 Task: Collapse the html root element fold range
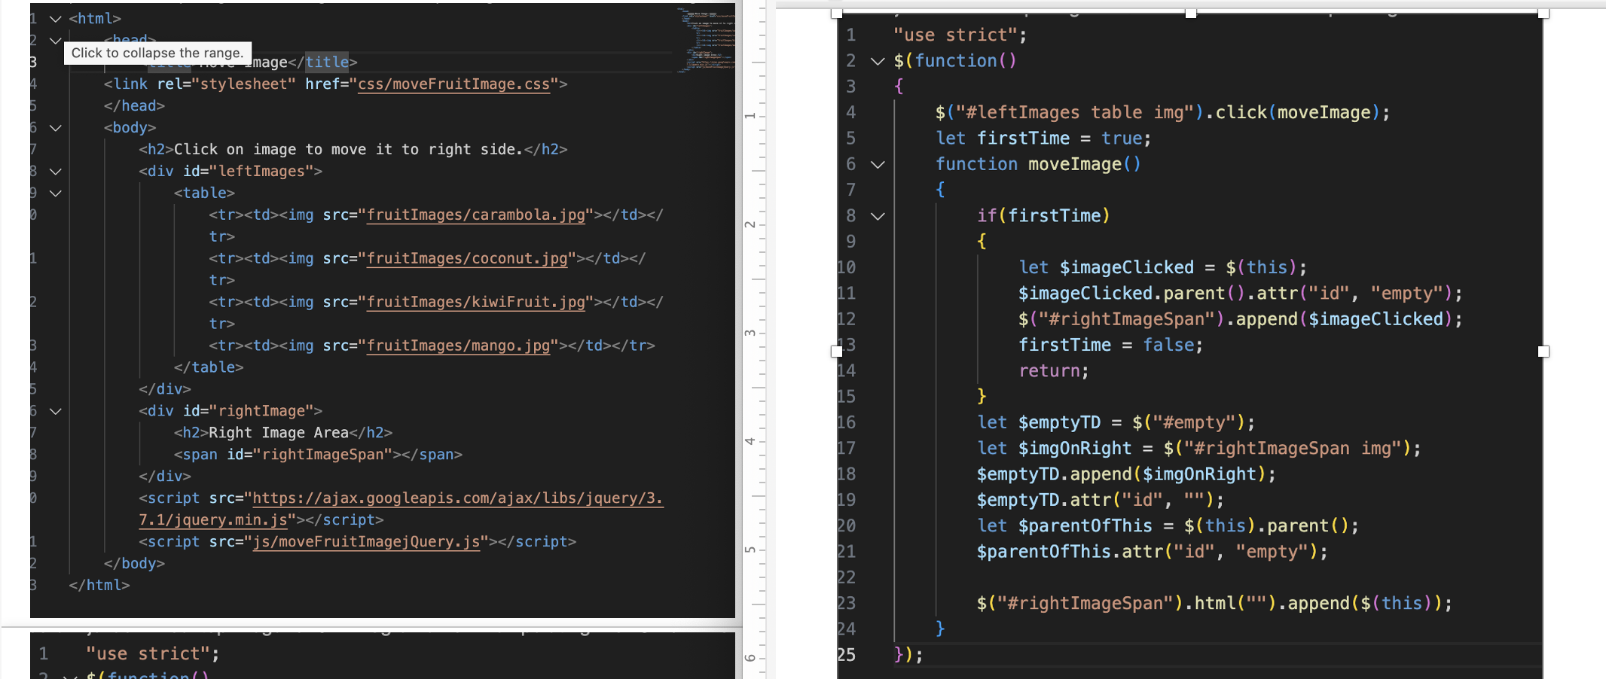tap(54, 19)
